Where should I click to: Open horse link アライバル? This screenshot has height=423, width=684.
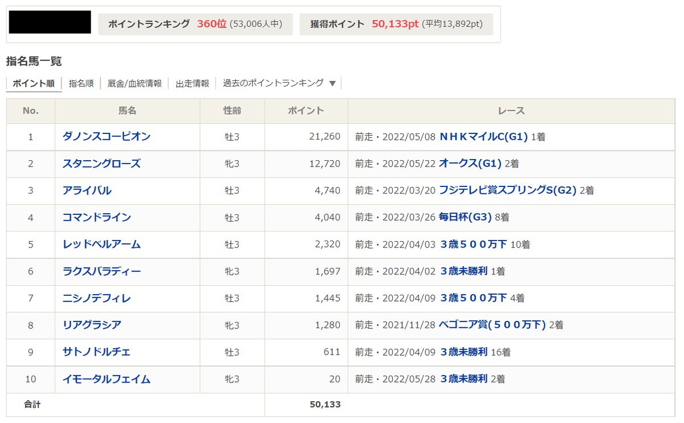pos(87,190)
